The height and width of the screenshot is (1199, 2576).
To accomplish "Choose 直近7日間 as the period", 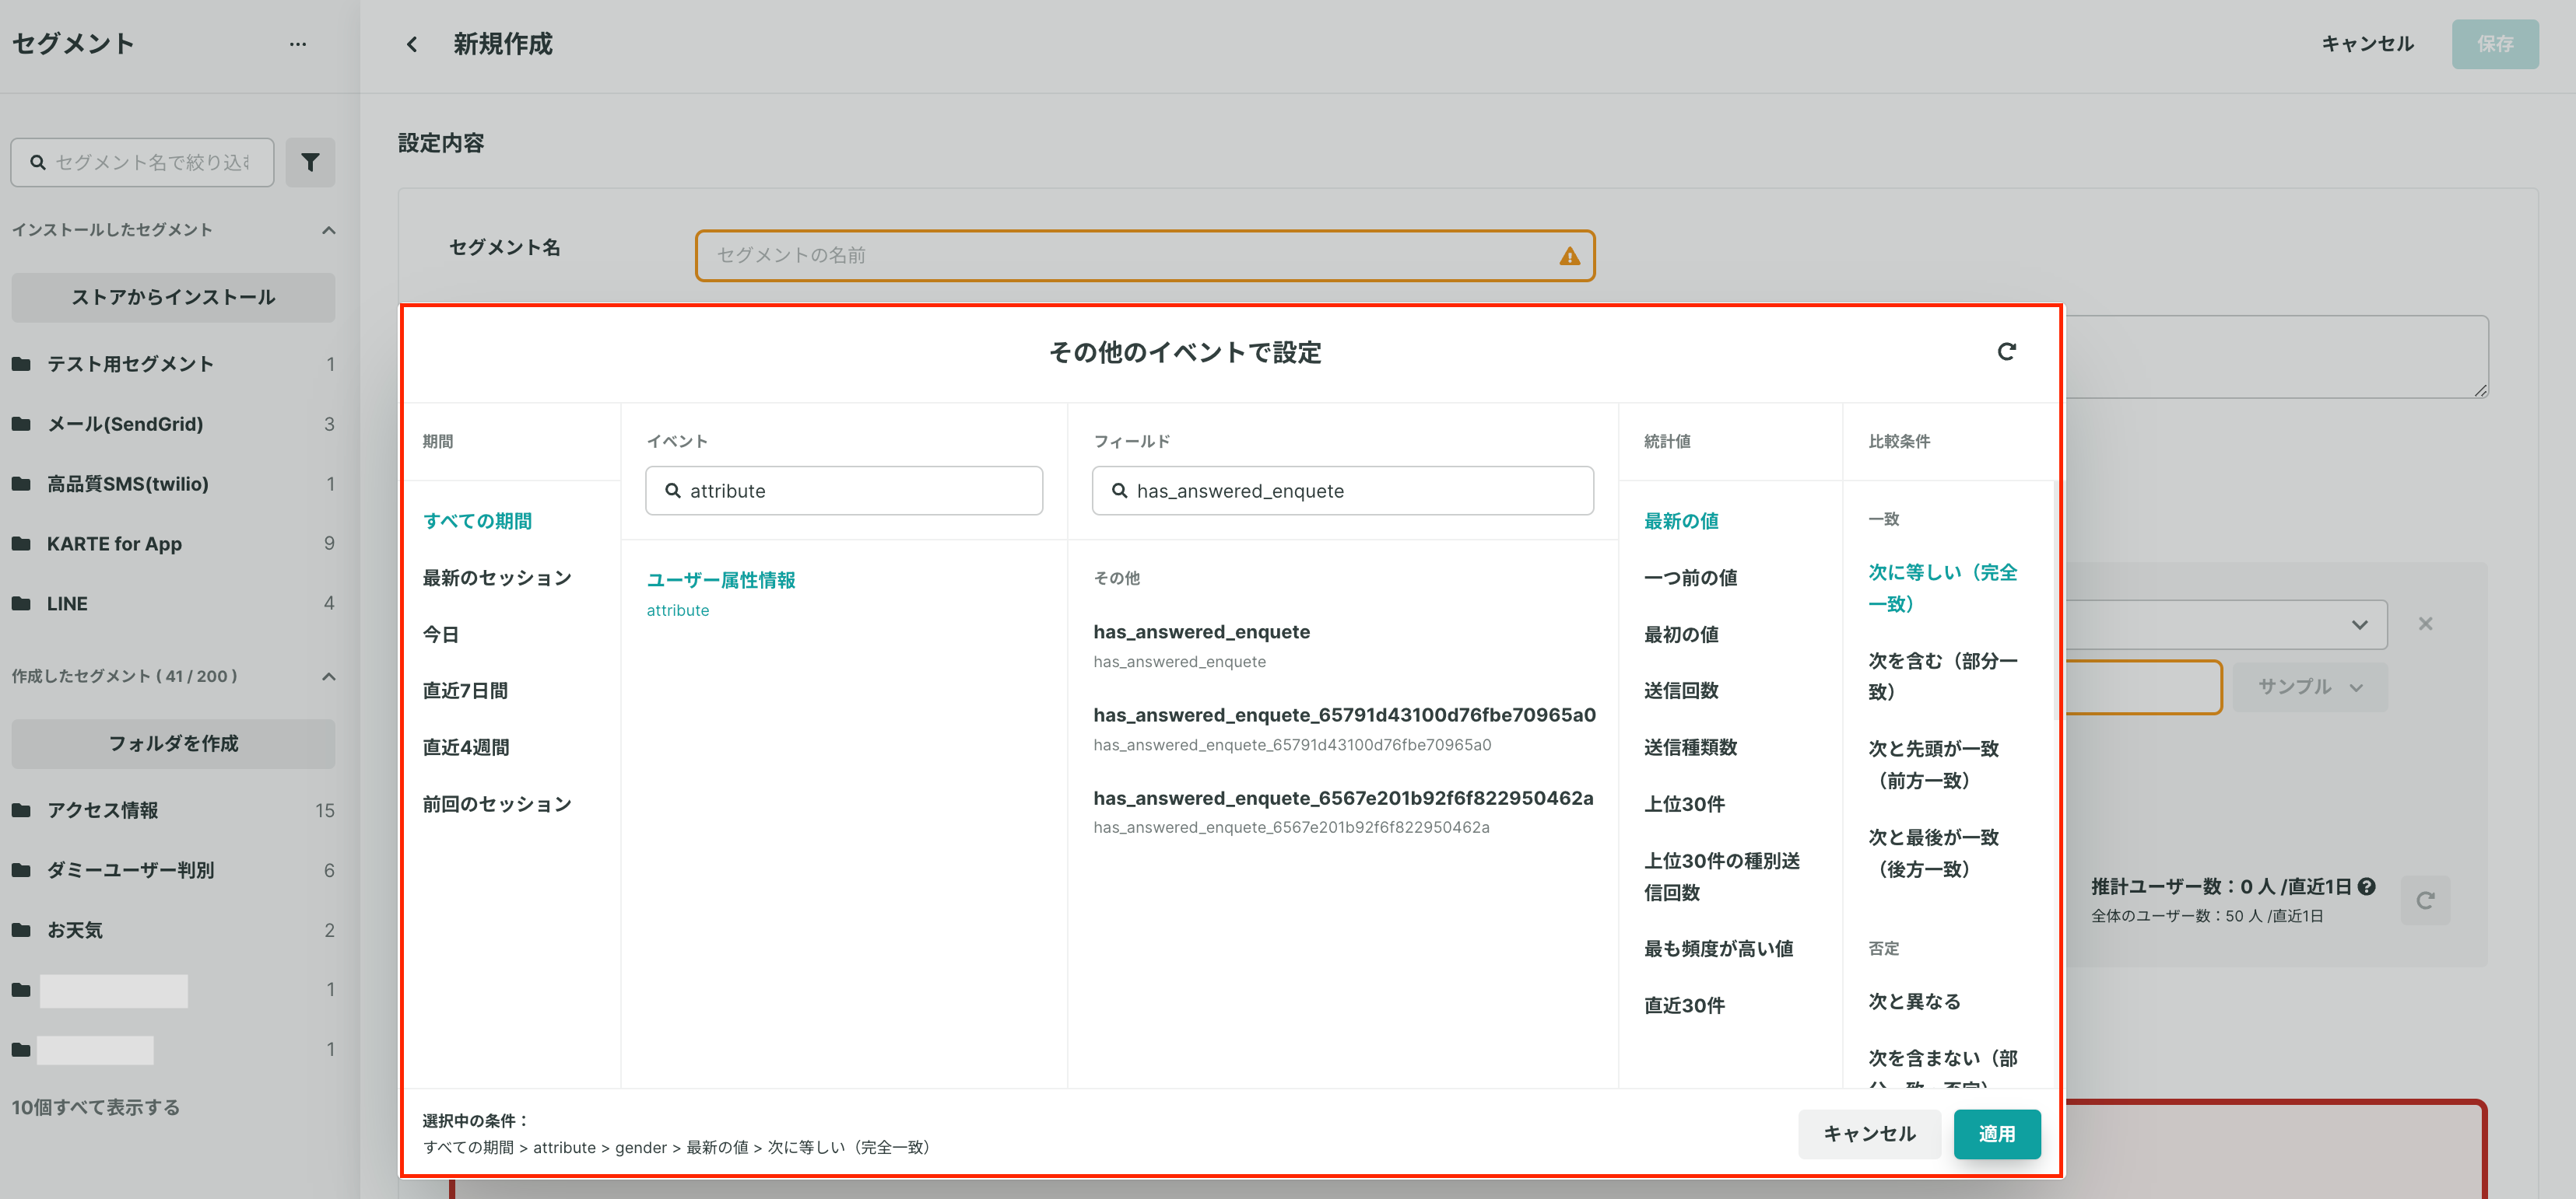I will tap(465, 690).
